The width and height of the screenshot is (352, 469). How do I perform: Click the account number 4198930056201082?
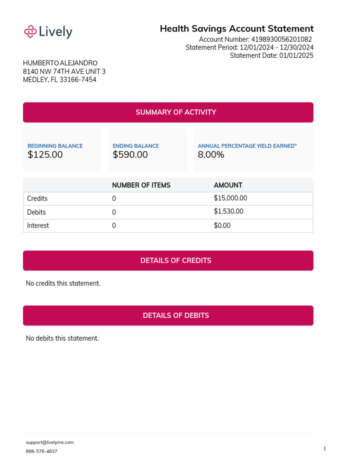[281, 40]
